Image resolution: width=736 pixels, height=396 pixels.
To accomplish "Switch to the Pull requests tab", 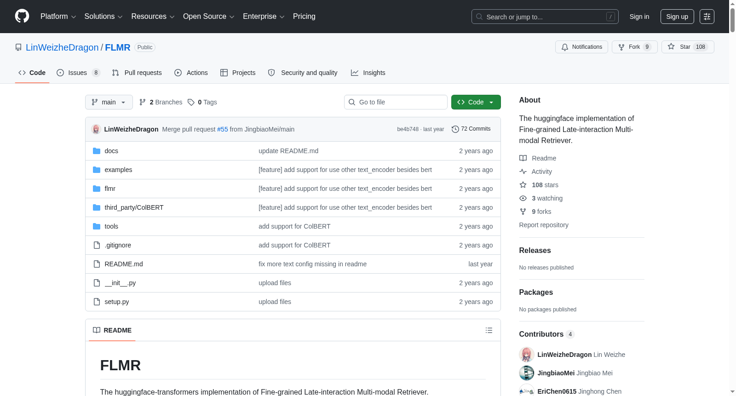I will (137, 73).
